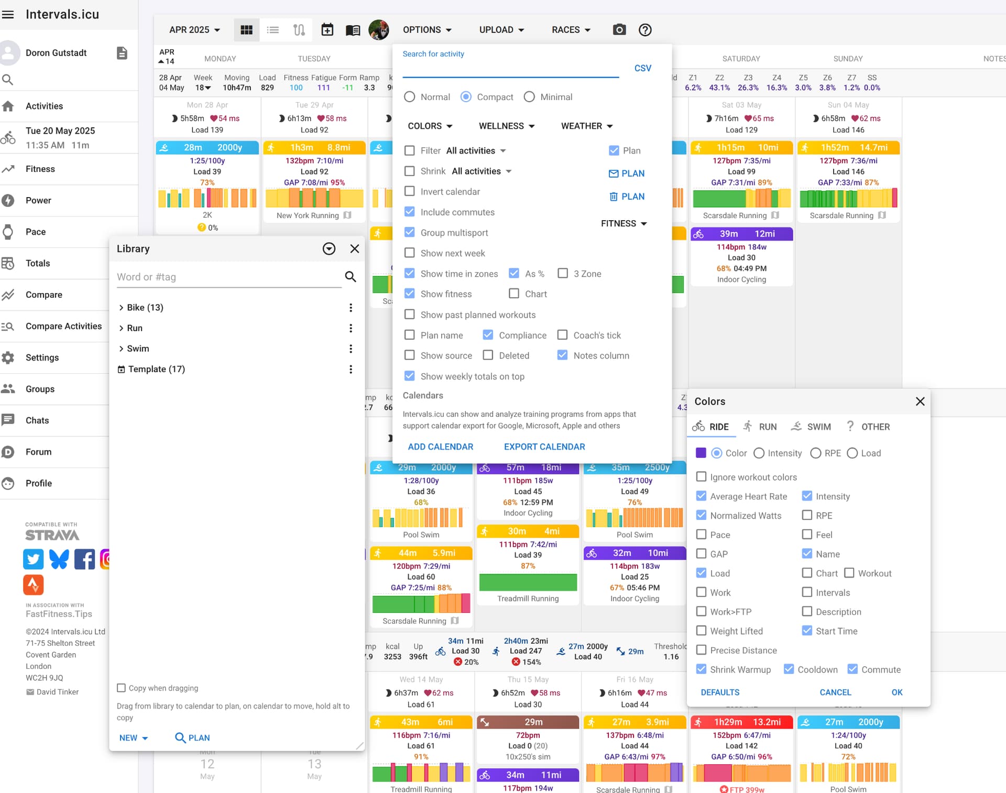This screenshot has width=1006, height=793.
Task: Enable Show next week checkbox
Action: (x=410, y=253)
